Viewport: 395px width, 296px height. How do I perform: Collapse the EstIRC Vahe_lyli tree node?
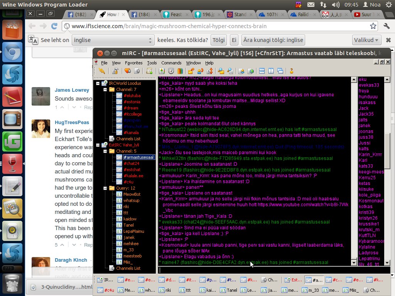click(x=98, y=145)
